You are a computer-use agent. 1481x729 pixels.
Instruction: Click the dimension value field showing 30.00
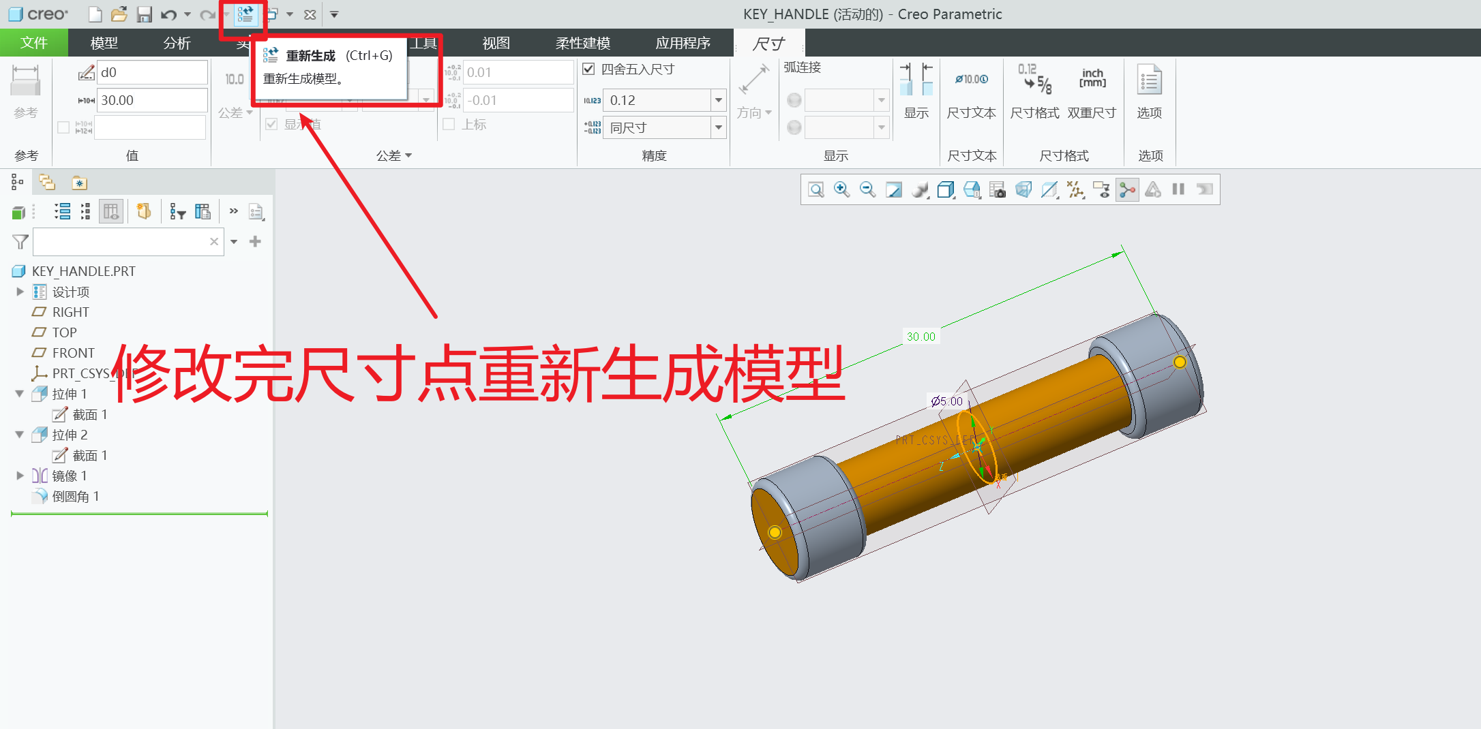point(151,99)
